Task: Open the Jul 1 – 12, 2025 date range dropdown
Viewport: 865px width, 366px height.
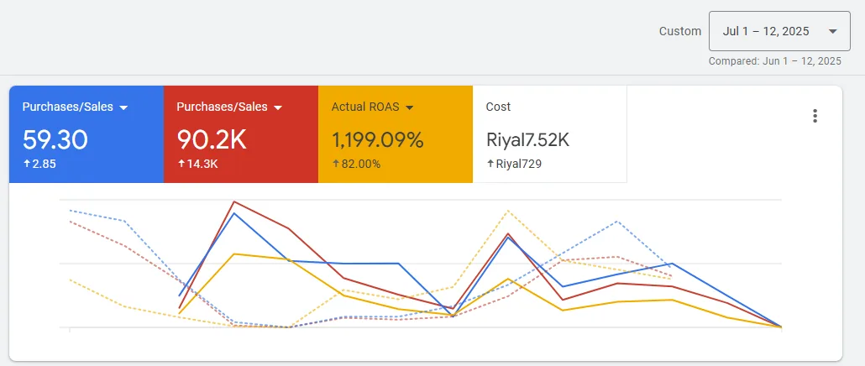Action: pyautogui.click(x=779, y=31)
